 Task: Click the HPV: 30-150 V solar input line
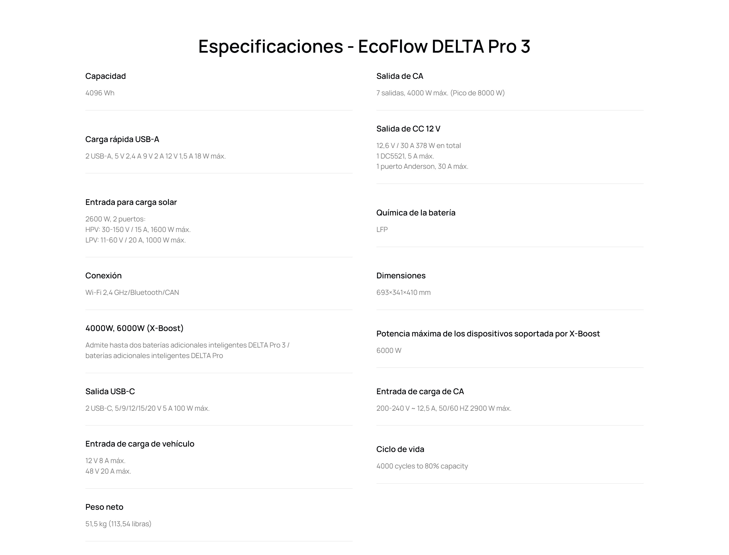tap(138, 230)
